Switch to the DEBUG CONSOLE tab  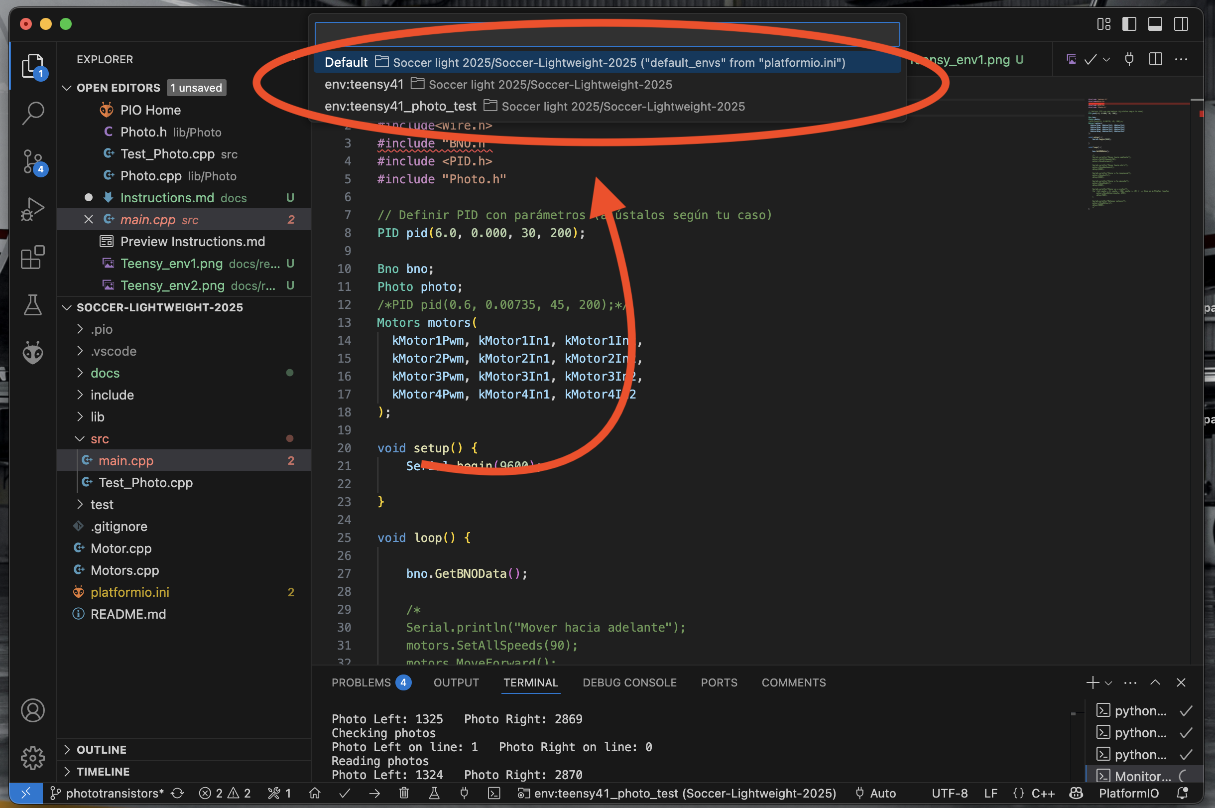click(x=629, y=682)
